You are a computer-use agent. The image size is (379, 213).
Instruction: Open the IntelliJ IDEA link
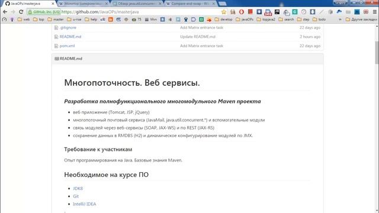pos(84,204)
